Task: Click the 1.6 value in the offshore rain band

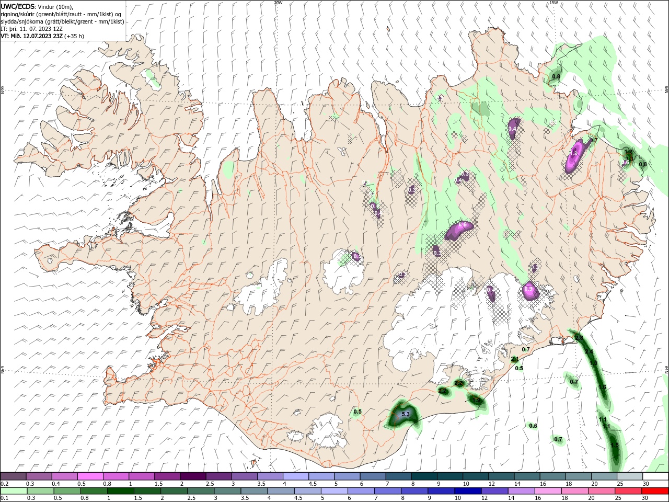Action: 602,387
